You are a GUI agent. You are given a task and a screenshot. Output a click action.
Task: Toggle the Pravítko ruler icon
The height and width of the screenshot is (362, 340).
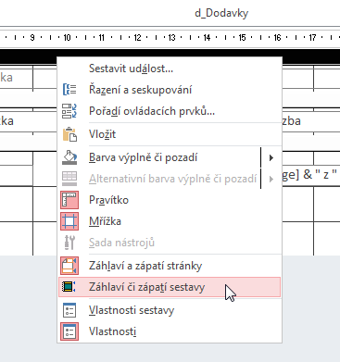tap(69, 200)
